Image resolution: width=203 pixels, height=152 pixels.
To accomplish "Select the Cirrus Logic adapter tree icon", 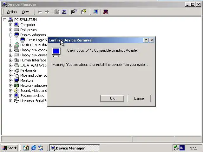I will pos(23,40).
